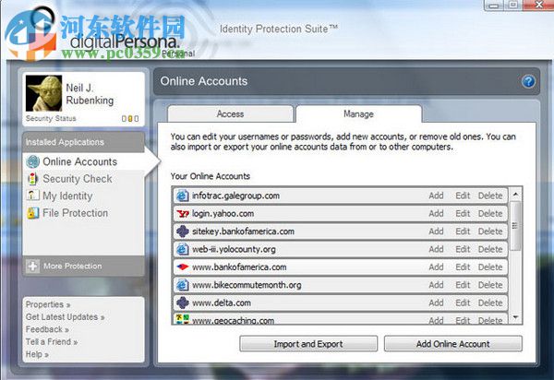Click Delete for web-iii.yolocounty.org
Viewport: 554px width, 380px height.
point(490,249)
